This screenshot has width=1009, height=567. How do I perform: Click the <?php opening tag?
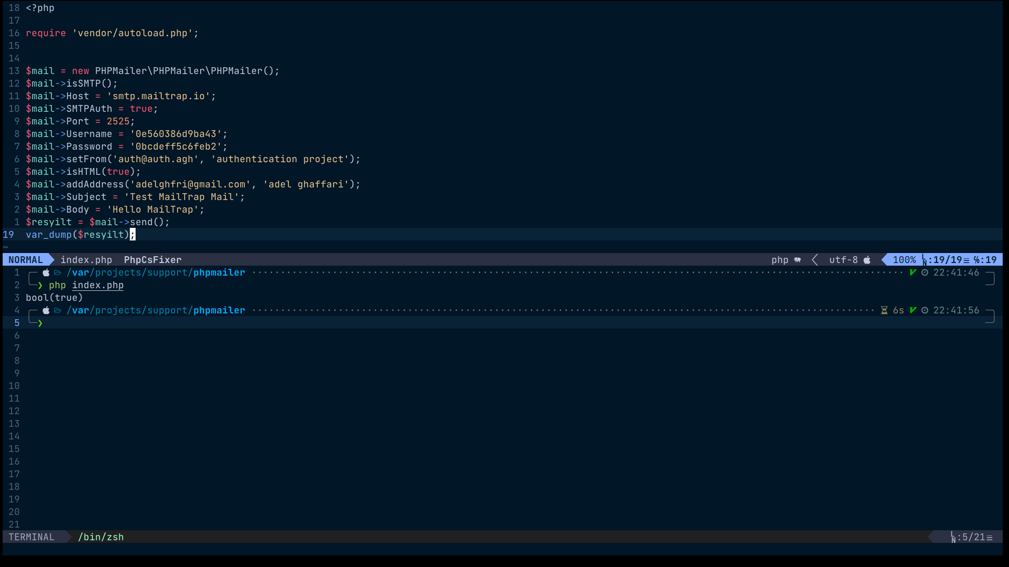point(40,8)
